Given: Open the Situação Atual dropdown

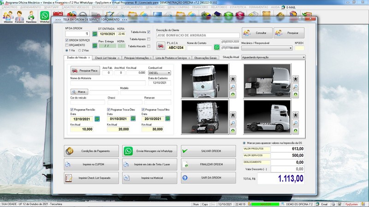Looking at the screenshot, I should (x=304, y=57).
